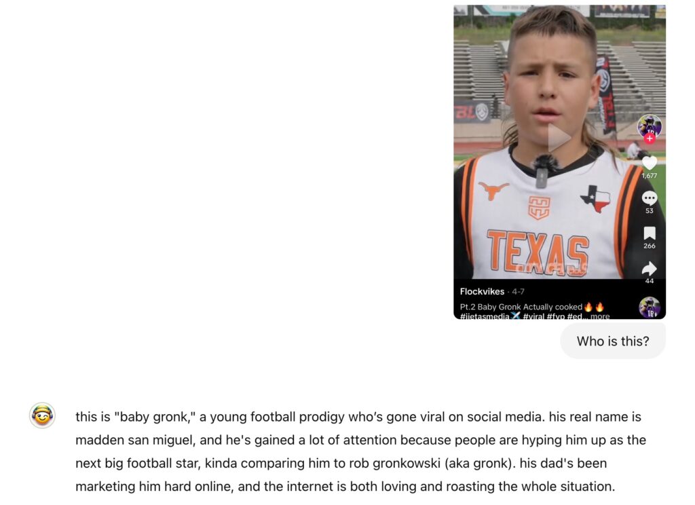
Task: Like the video with heart icon
Action: [650, 163]
